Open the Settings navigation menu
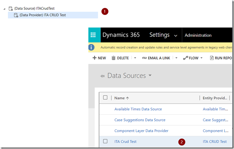The height and width of the screenshot is (149, 234). [x=160, y=35]
